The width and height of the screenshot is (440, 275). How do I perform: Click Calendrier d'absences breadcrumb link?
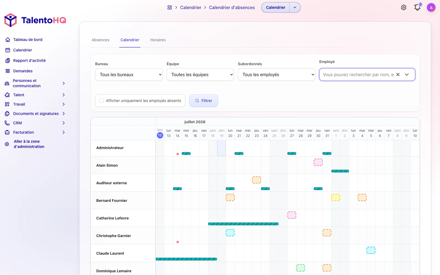click(x=232, y=7)
